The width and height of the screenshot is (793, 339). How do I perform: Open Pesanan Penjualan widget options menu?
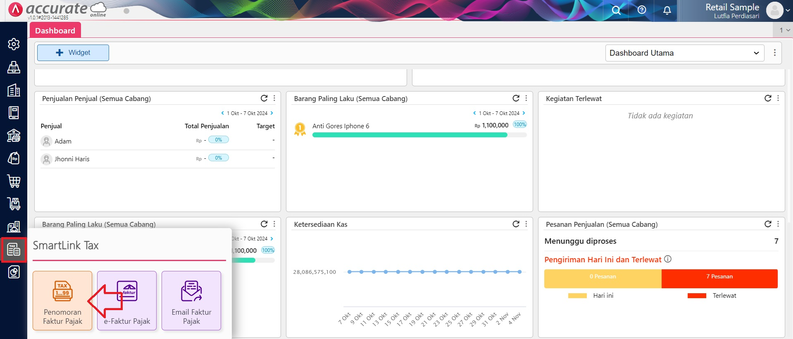(x=778, y=224)
